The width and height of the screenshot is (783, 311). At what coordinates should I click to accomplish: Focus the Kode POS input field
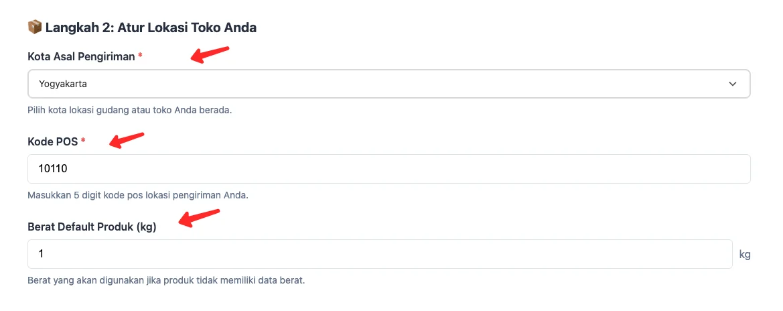(x=388, y=169)
